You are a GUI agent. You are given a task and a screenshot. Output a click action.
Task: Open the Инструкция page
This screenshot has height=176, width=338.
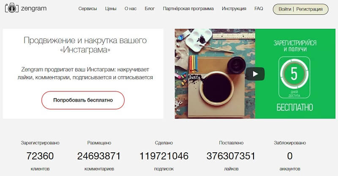(x=234, y=8)
